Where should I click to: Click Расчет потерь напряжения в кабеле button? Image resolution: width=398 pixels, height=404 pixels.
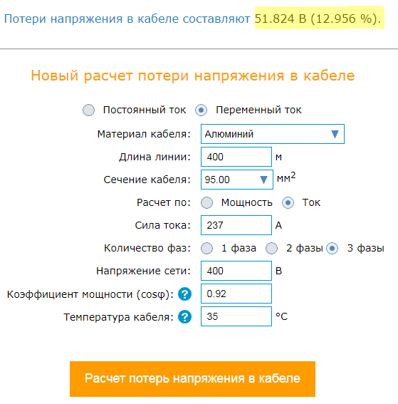tap(192, 379)
